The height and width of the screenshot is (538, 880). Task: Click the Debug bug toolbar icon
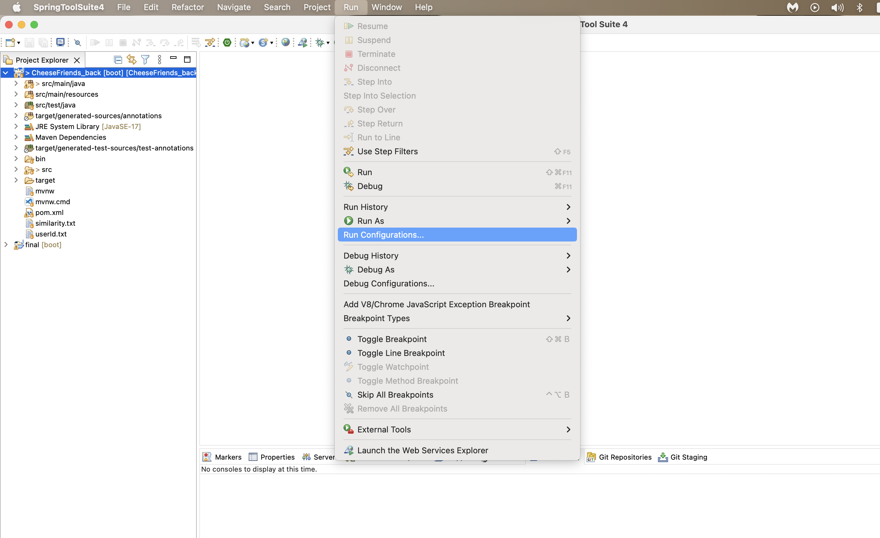(320, 42)
